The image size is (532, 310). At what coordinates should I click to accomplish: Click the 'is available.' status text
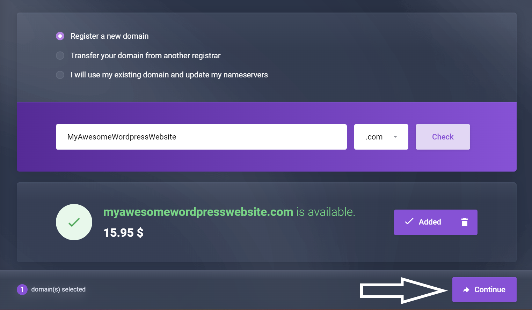(x=326, y=212)
